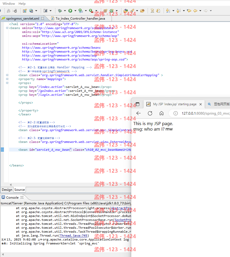This screenshot has height=257, width=230.
Task: Click the Search flashlight icon in toolbar
Action: point(132,11)
